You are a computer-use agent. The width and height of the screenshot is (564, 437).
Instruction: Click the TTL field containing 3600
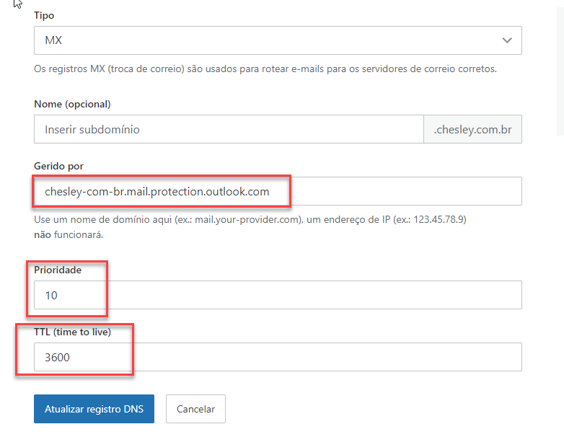coord(278,357)
